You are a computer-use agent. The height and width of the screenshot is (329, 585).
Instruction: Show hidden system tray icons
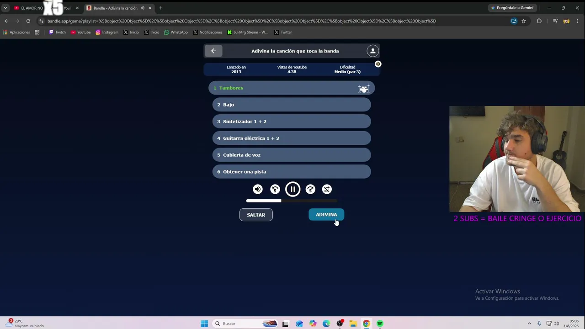[x=530, y=324]
